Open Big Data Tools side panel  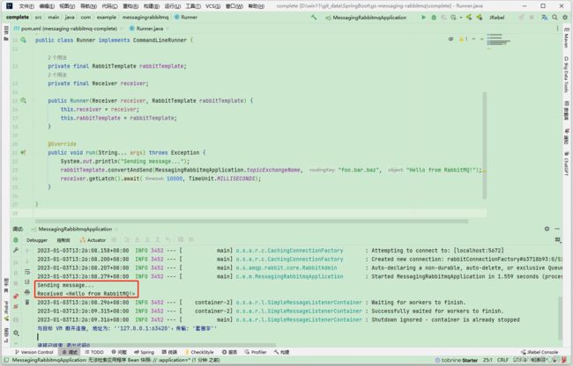click(567, 75)
